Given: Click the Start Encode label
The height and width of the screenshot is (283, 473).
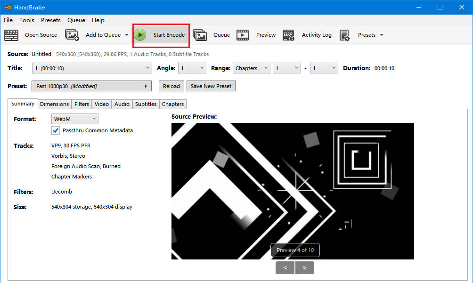Looking at the screenshot, I should coord(169,35).
